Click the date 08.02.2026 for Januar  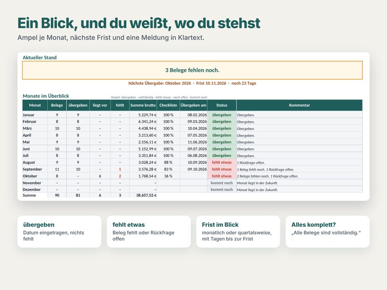(197, 115)
